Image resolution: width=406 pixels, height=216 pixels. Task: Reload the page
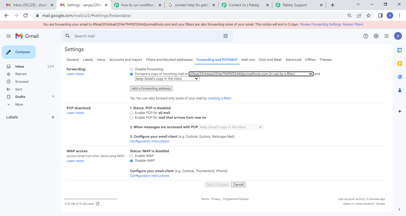[x=26, y=15]
